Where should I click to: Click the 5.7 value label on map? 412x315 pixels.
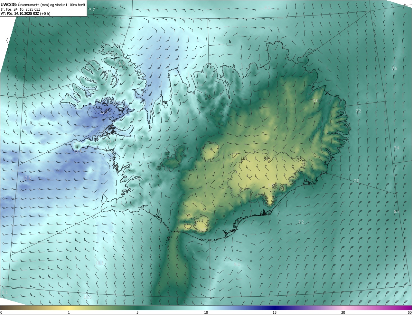(92, 10)
